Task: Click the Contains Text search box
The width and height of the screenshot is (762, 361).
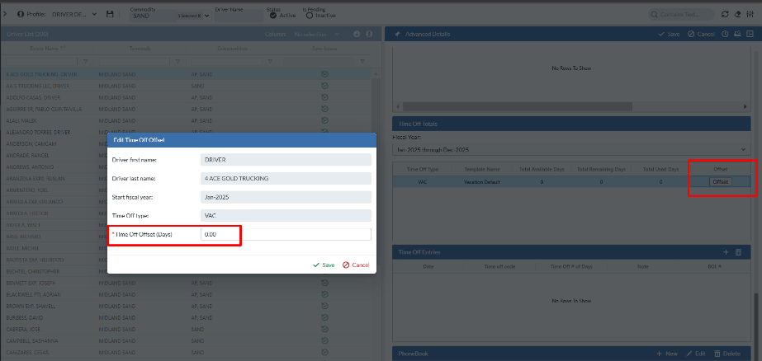Action: (681, 15)
